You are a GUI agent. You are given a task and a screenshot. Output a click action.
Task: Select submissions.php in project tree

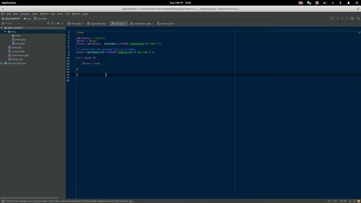click(x=19, y=55)
